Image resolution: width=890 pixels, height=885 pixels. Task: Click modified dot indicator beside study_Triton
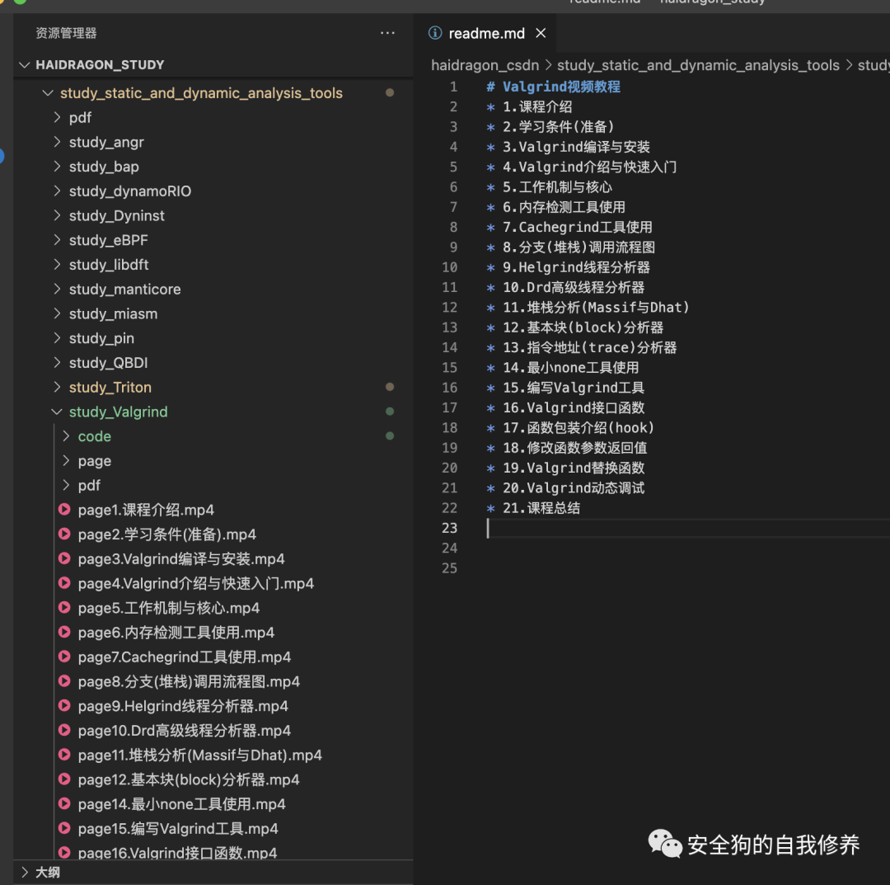click(390, 387)
